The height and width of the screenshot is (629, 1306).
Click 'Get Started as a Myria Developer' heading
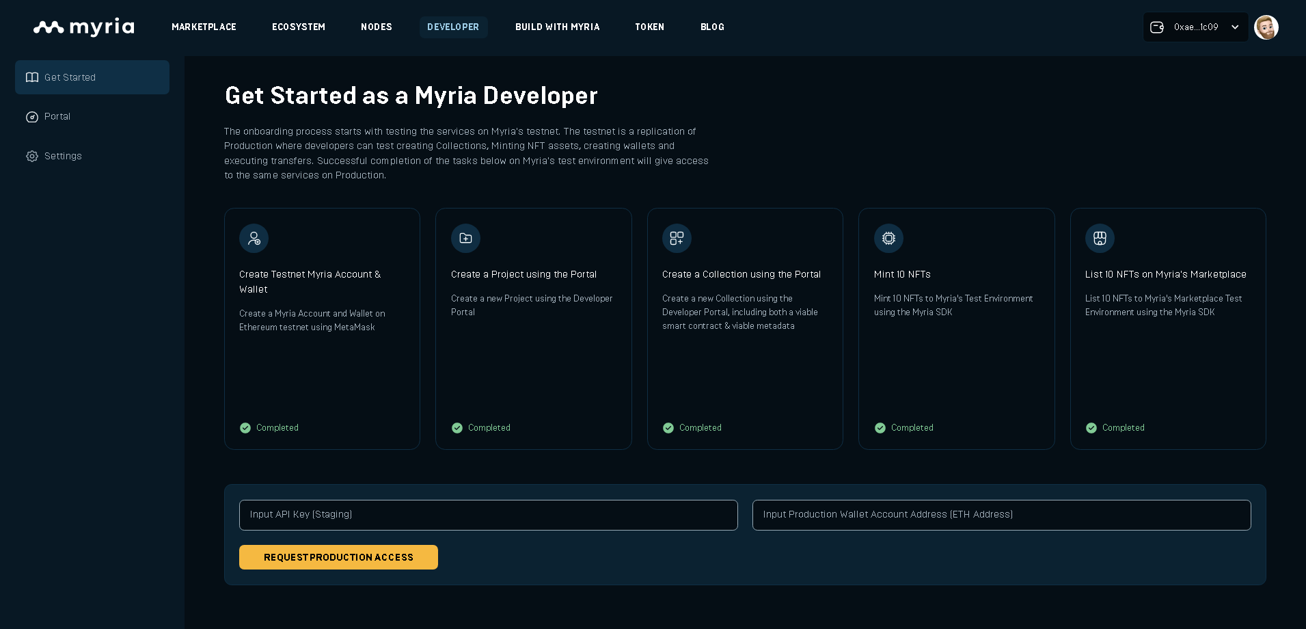411,96
